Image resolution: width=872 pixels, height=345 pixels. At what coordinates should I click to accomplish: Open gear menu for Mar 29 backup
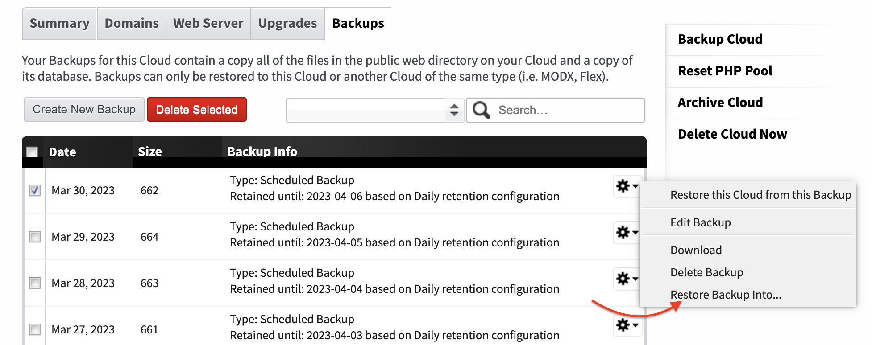pyautogui.click(x=627, y=233)
